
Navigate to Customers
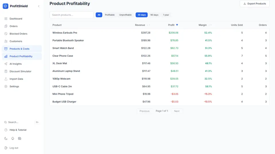click(x=22, y=41)
